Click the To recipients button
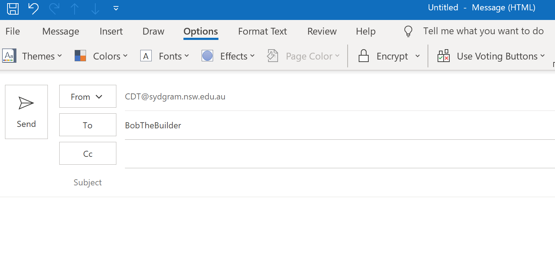Screen dimensions: 555x257 tap(87, 125)
